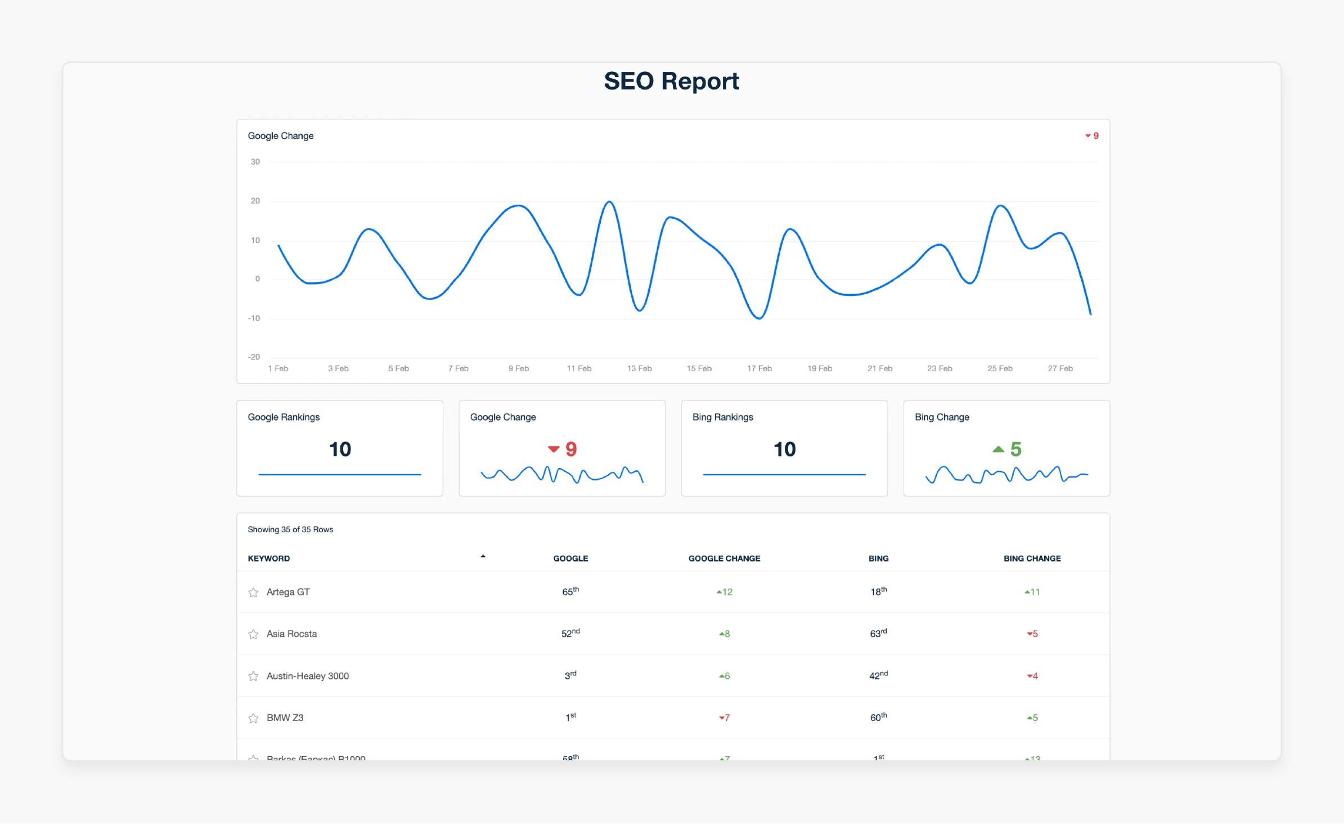Click BMW Z3's Google change value 7

tap(725, 718)
